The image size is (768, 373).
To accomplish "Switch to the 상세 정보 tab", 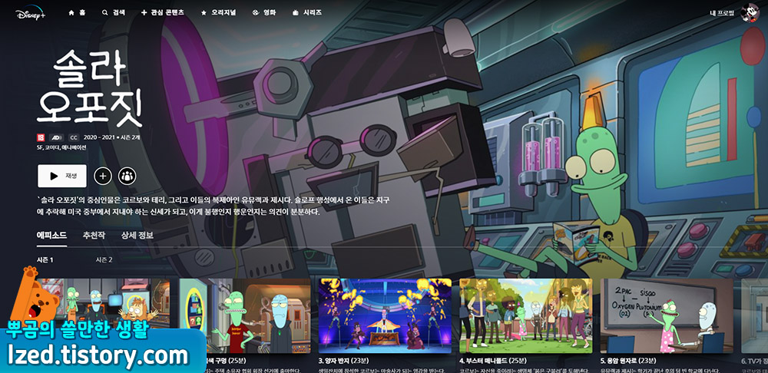I will coord(137,236).
